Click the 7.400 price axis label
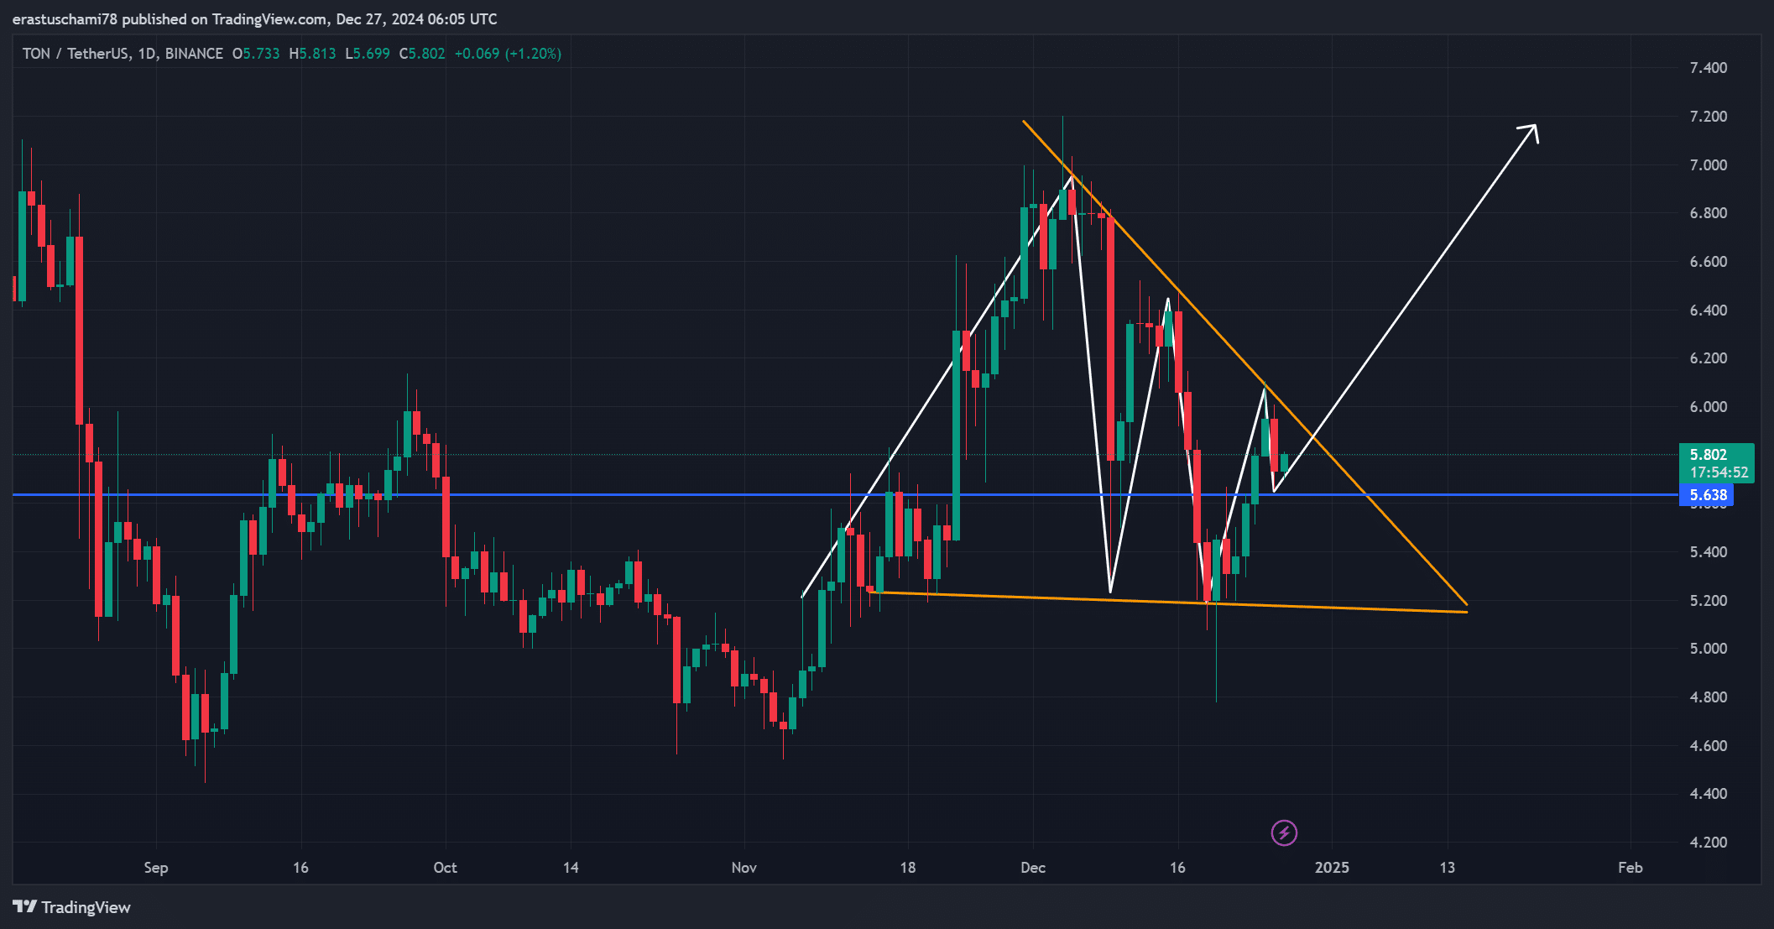The image size is (1774, 929). click(1709, 67)
